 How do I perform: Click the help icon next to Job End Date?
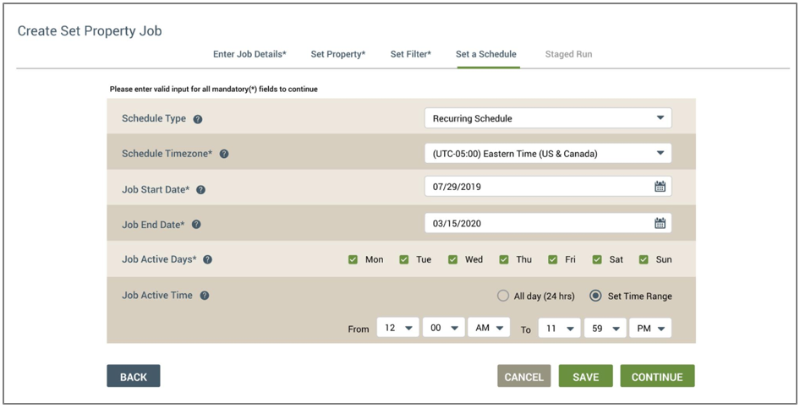click(x=196, y=225)
